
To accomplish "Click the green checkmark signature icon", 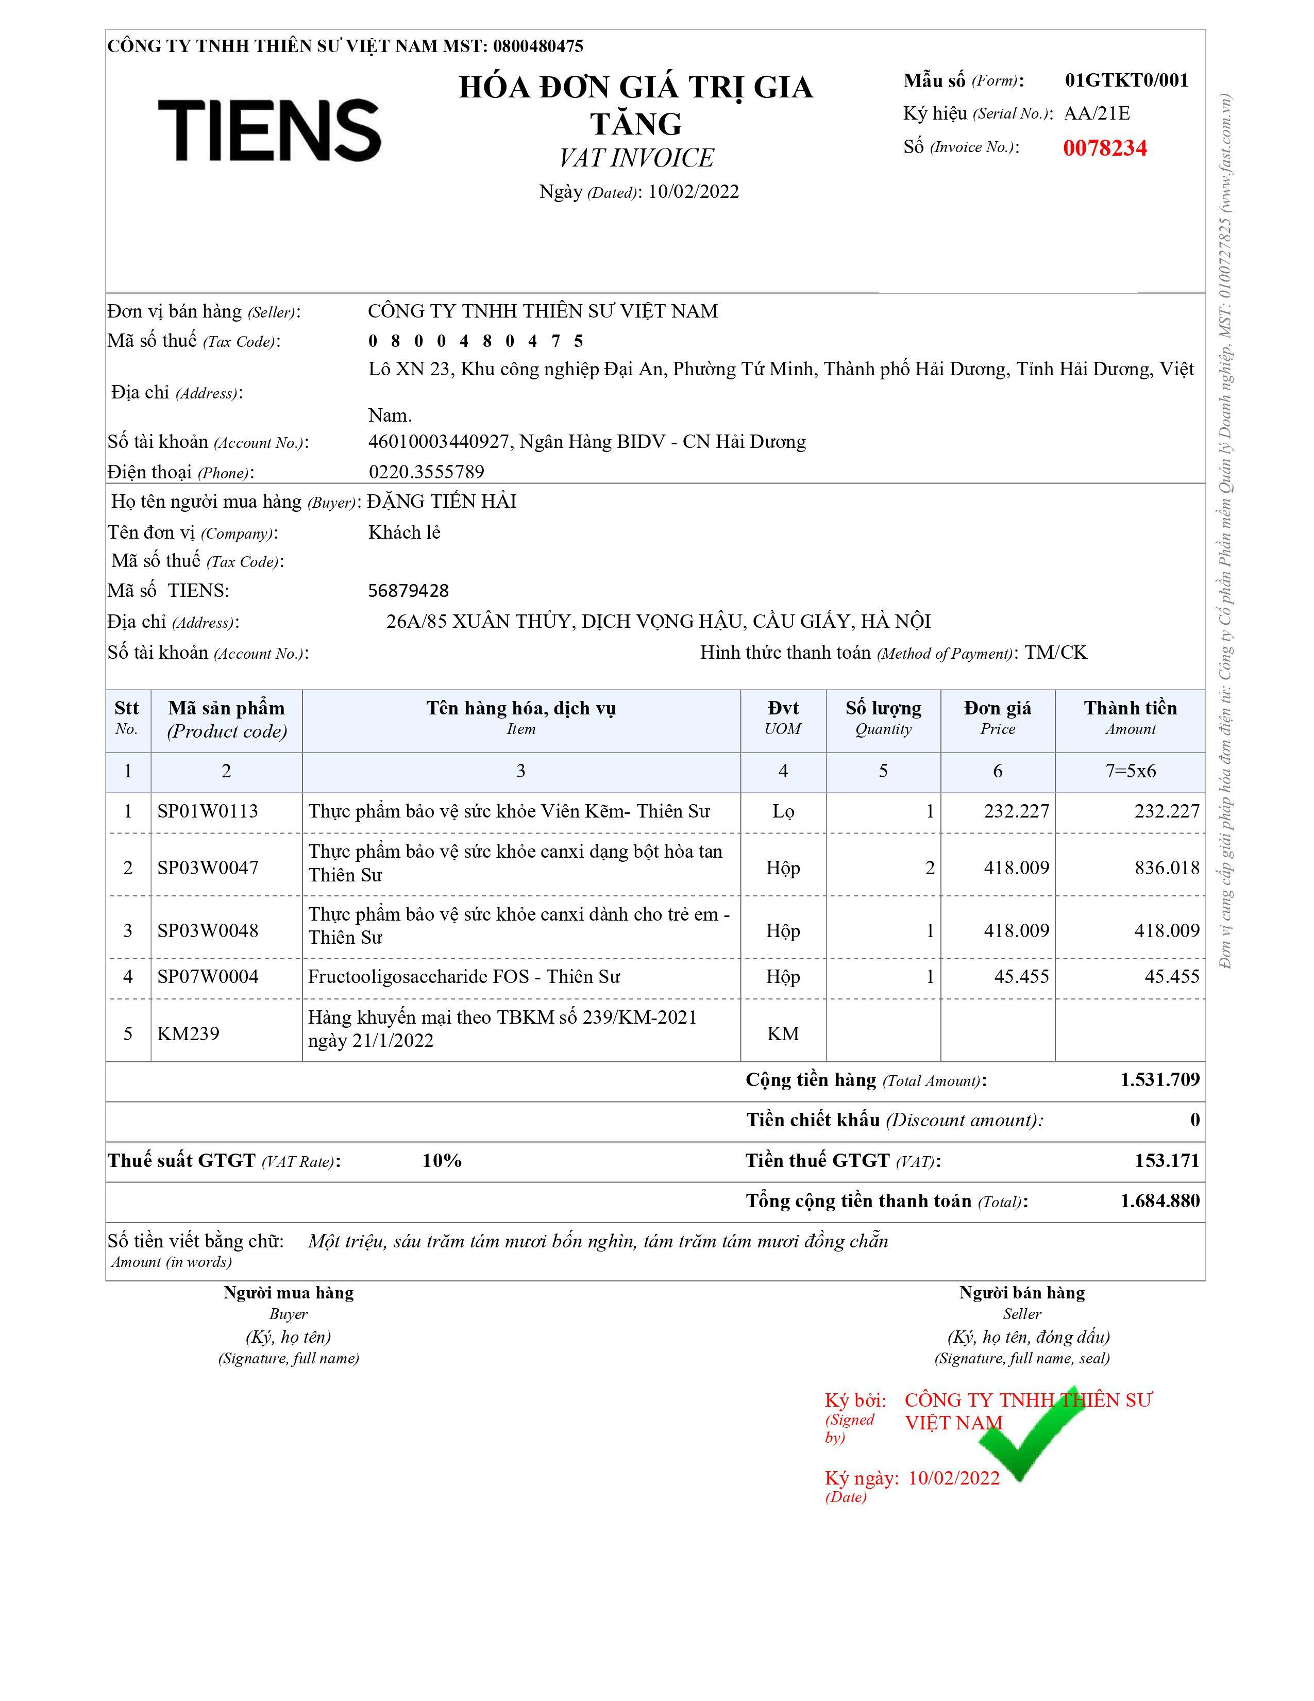I will pyautogui.click(x=1031, y=1434).
